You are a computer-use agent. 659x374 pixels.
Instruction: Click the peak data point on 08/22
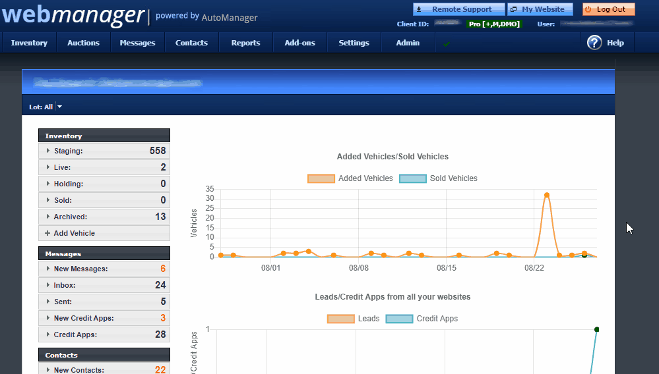click(547, 196)
